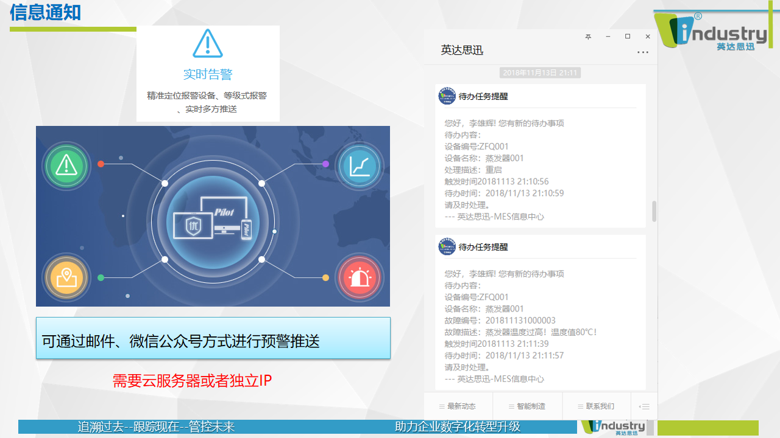Close the 英达思迅 chat window
780x438 pixels.
click(648, 37)
